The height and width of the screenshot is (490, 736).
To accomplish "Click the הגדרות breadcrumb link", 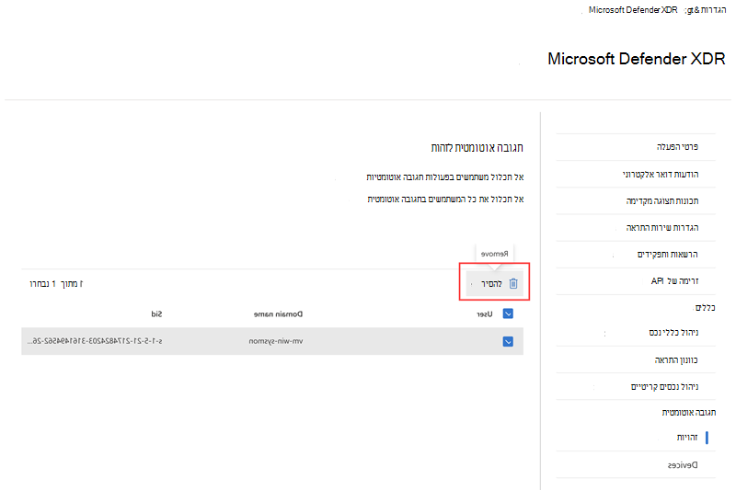I will pos(714,10).
